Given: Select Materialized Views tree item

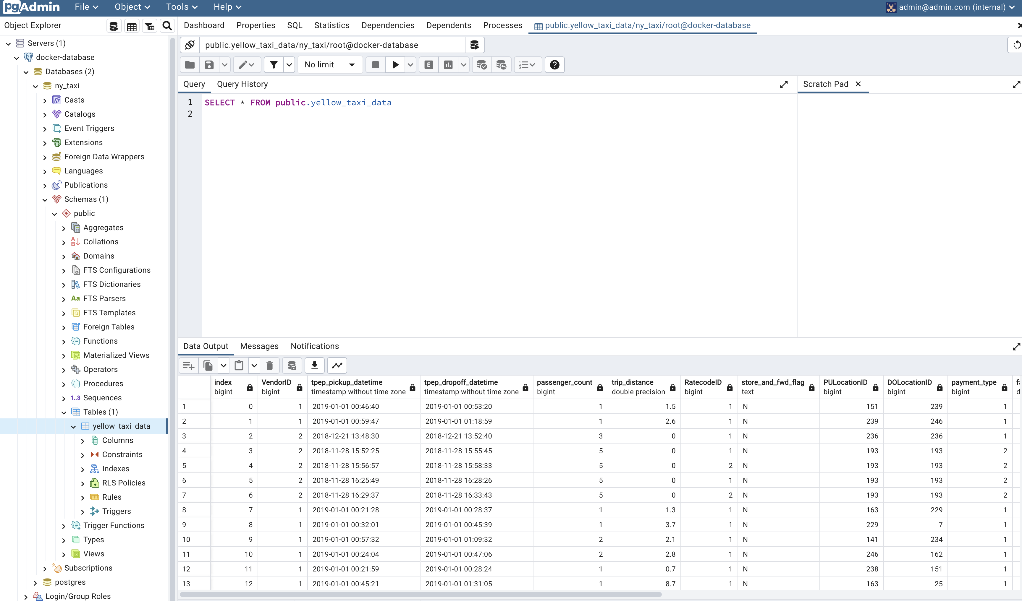Looking at the screenshot, I should pos(116,355).
